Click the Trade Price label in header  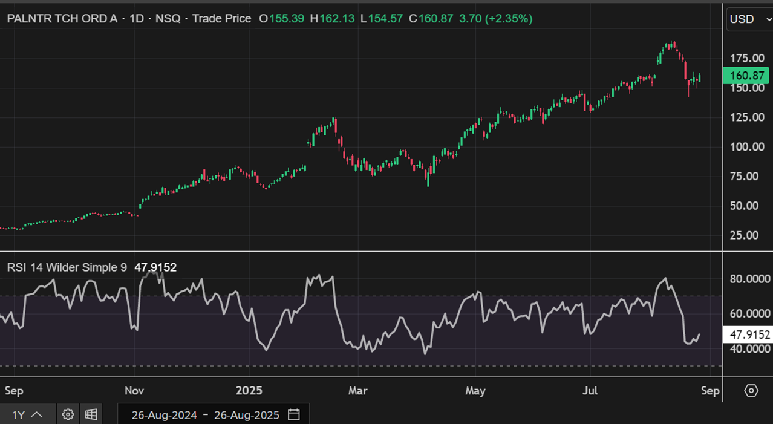pyautogui.click(x=221, y=19)
